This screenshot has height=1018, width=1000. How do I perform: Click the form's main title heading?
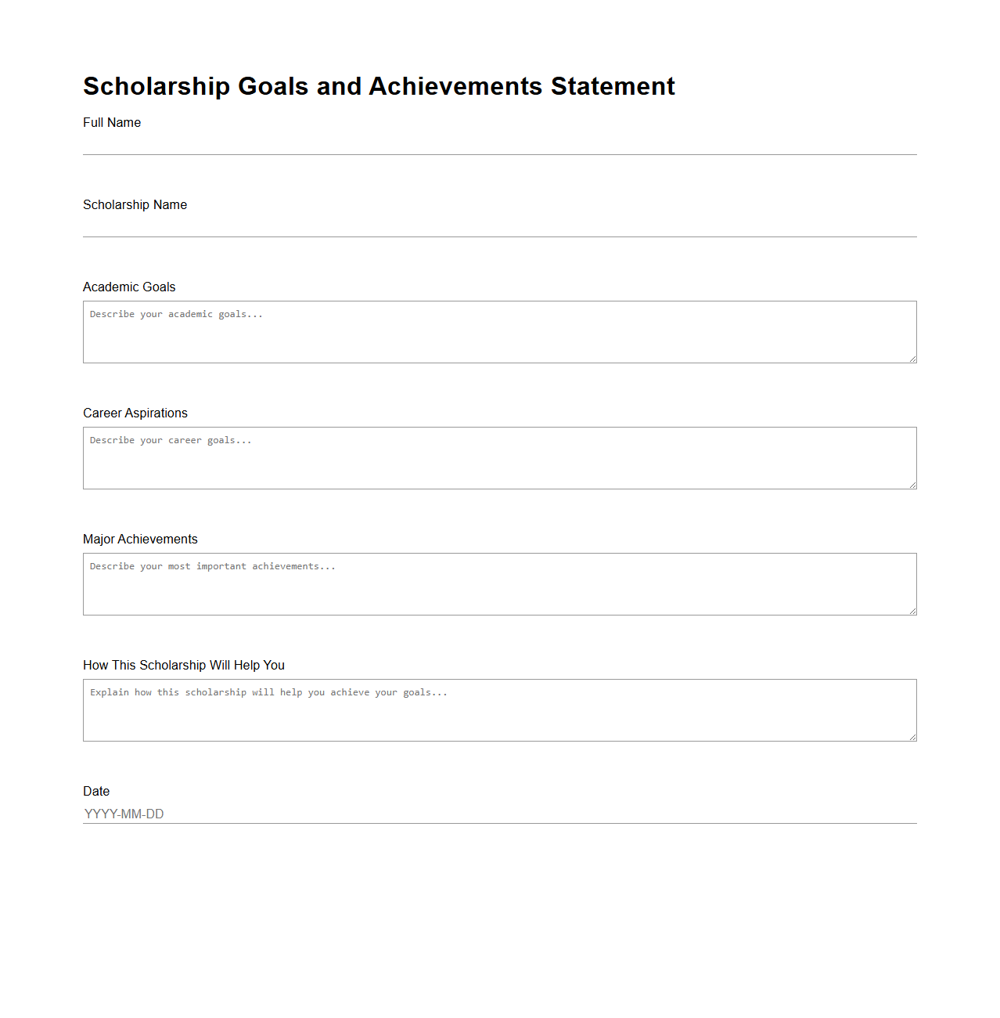(379, 86)
